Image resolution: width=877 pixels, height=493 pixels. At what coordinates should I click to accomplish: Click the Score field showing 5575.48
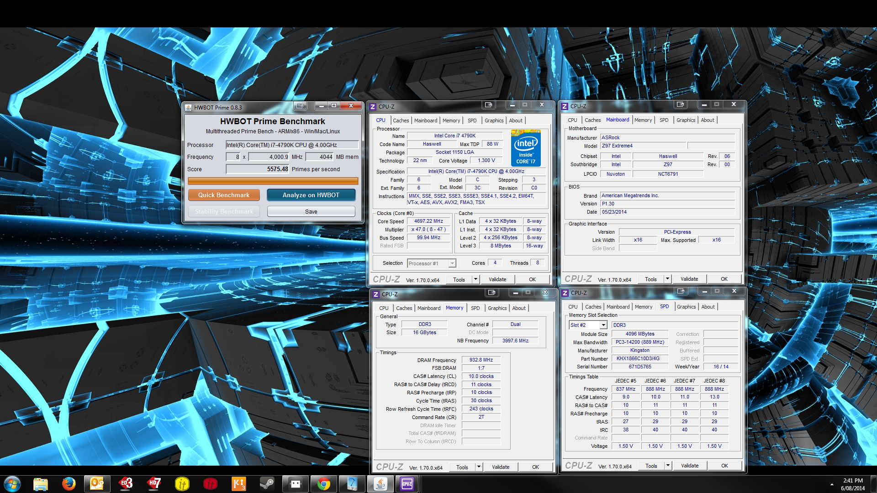(x=258, y=169)
